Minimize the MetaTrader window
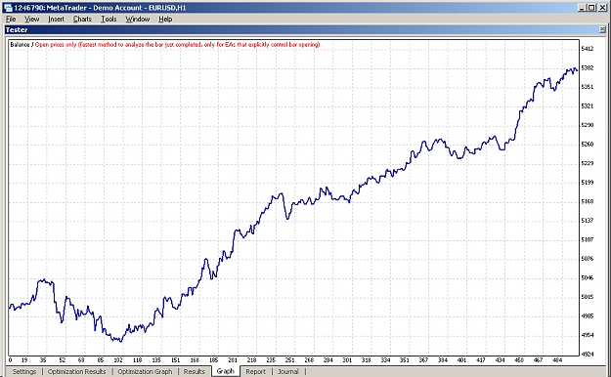 tap(582, 8)
